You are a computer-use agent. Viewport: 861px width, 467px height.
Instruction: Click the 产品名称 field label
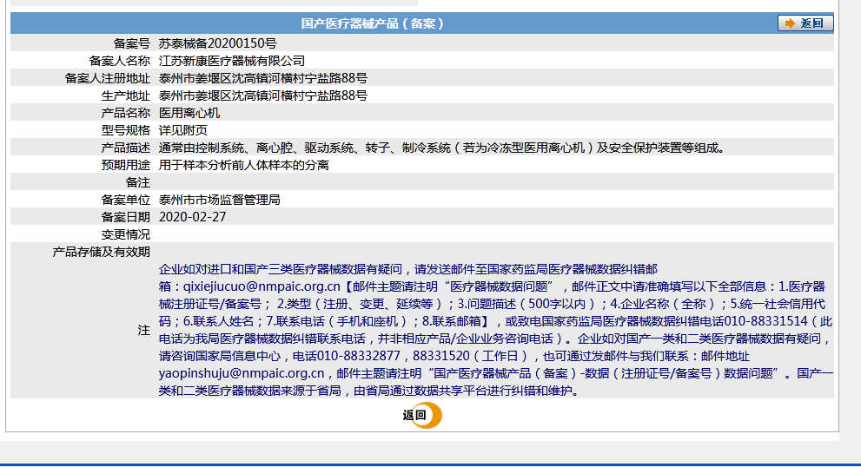pos(126,113)
